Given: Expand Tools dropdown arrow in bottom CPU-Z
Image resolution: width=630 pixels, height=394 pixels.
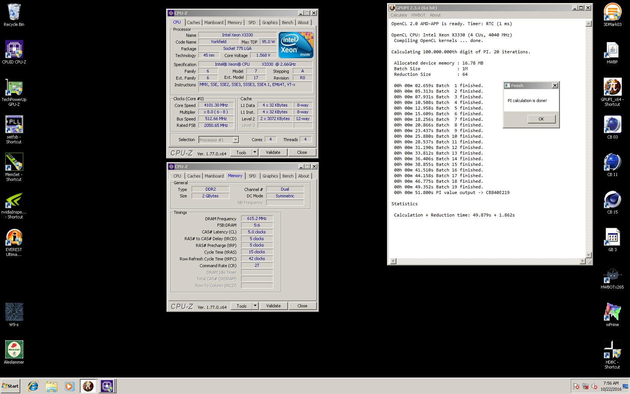Looking at the screenshot, I should click(255, 306).
